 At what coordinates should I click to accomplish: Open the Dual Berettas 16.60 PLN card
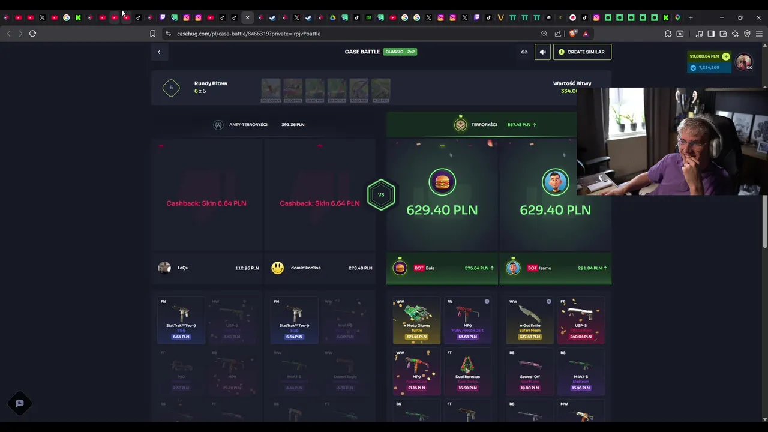(468, 371)
